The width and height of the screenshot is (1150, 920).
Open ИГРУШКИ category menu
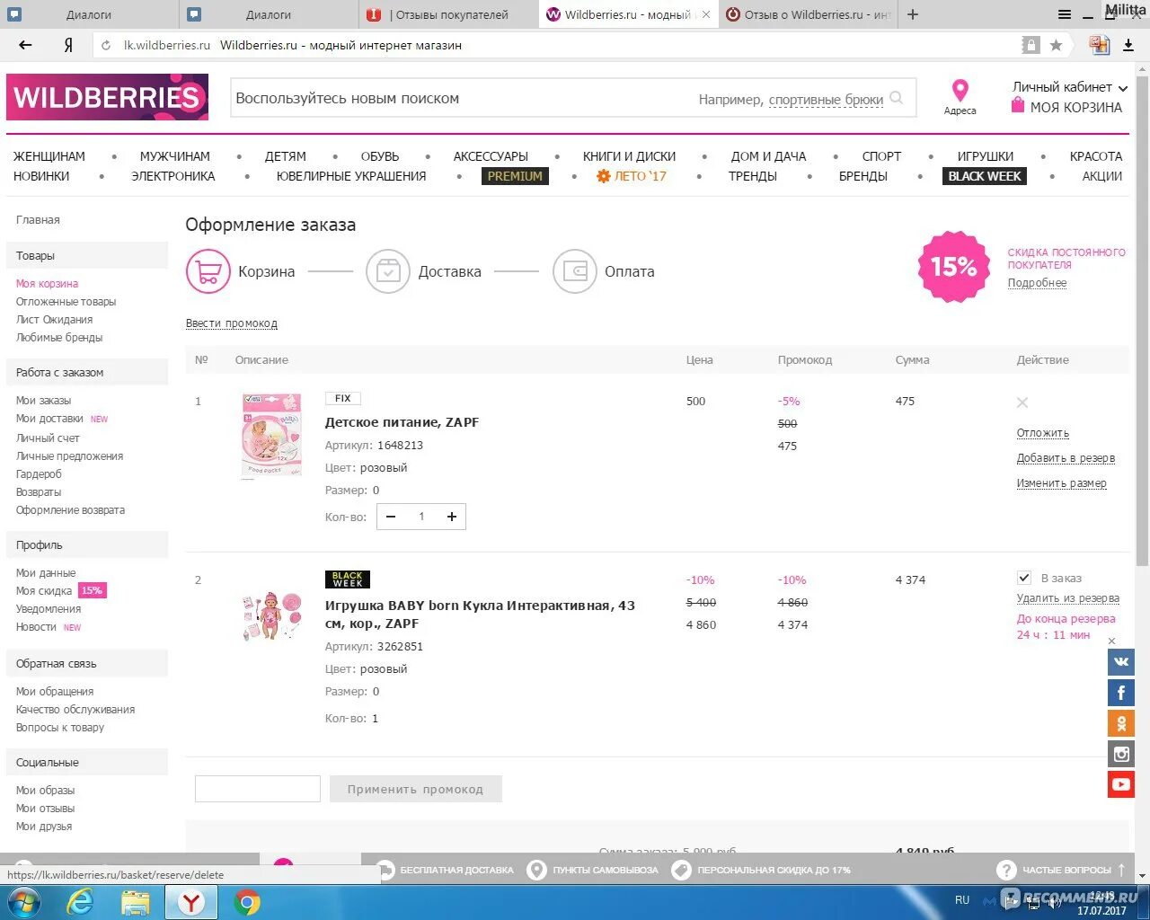[986, 156]
